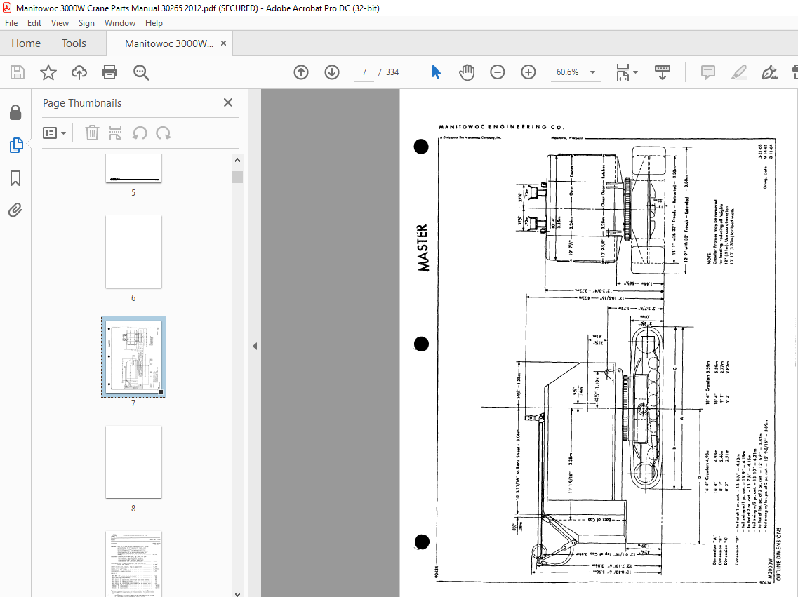The height and width of the screenshot is (597, 798).
Task: Rotate page clockwise
Action: pos(164,133)
